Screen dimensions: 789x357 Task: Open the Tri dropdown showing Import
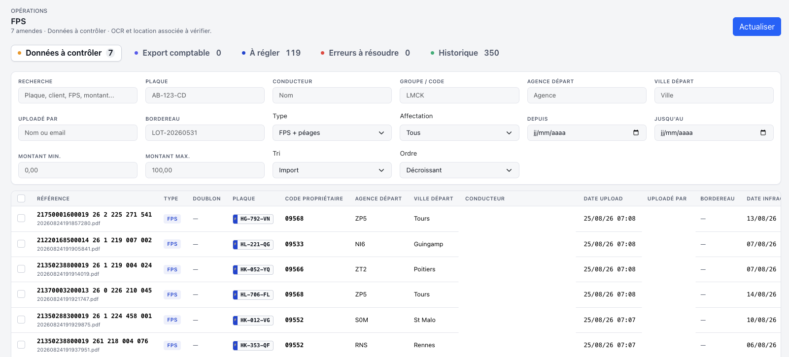[x=332, y=170]
